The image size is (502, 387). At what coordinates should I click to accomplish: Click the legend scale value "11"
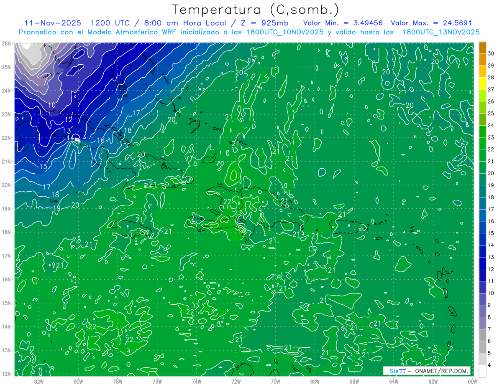(491, 281)
